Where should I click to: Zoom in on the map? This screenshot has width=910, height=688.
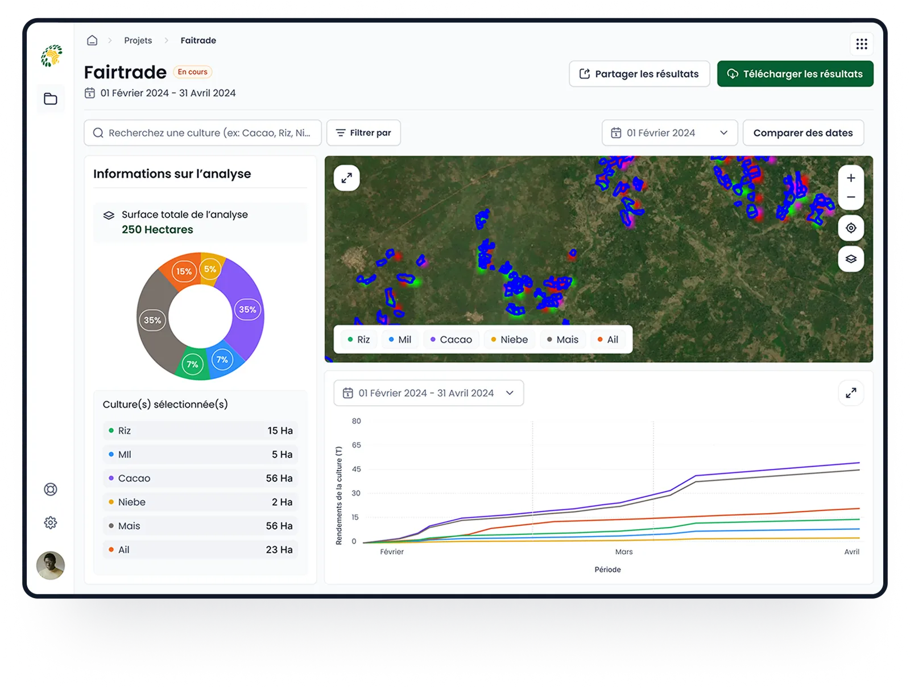click(851, 178)
